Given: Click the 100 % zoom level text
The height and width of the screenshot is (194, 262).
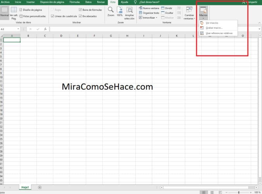Looking at the screenshot, I should pyautogui.click(x=257, y=192).
